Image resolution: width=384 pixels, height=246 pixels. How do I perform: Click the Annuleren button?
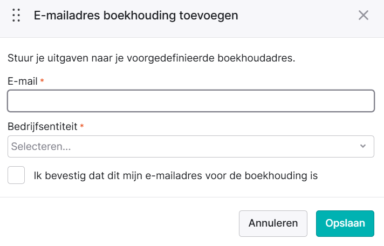pyautogui.click(x=273, y=223)
